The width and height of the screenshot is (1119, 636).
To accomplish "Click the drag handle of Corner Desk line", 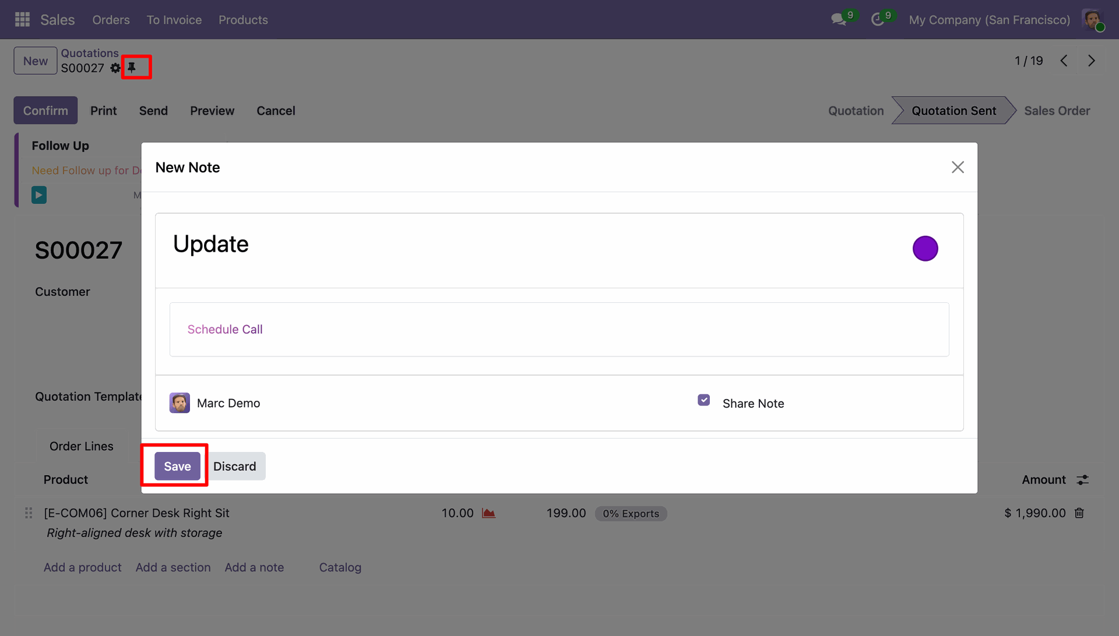I will pos(29,513).
